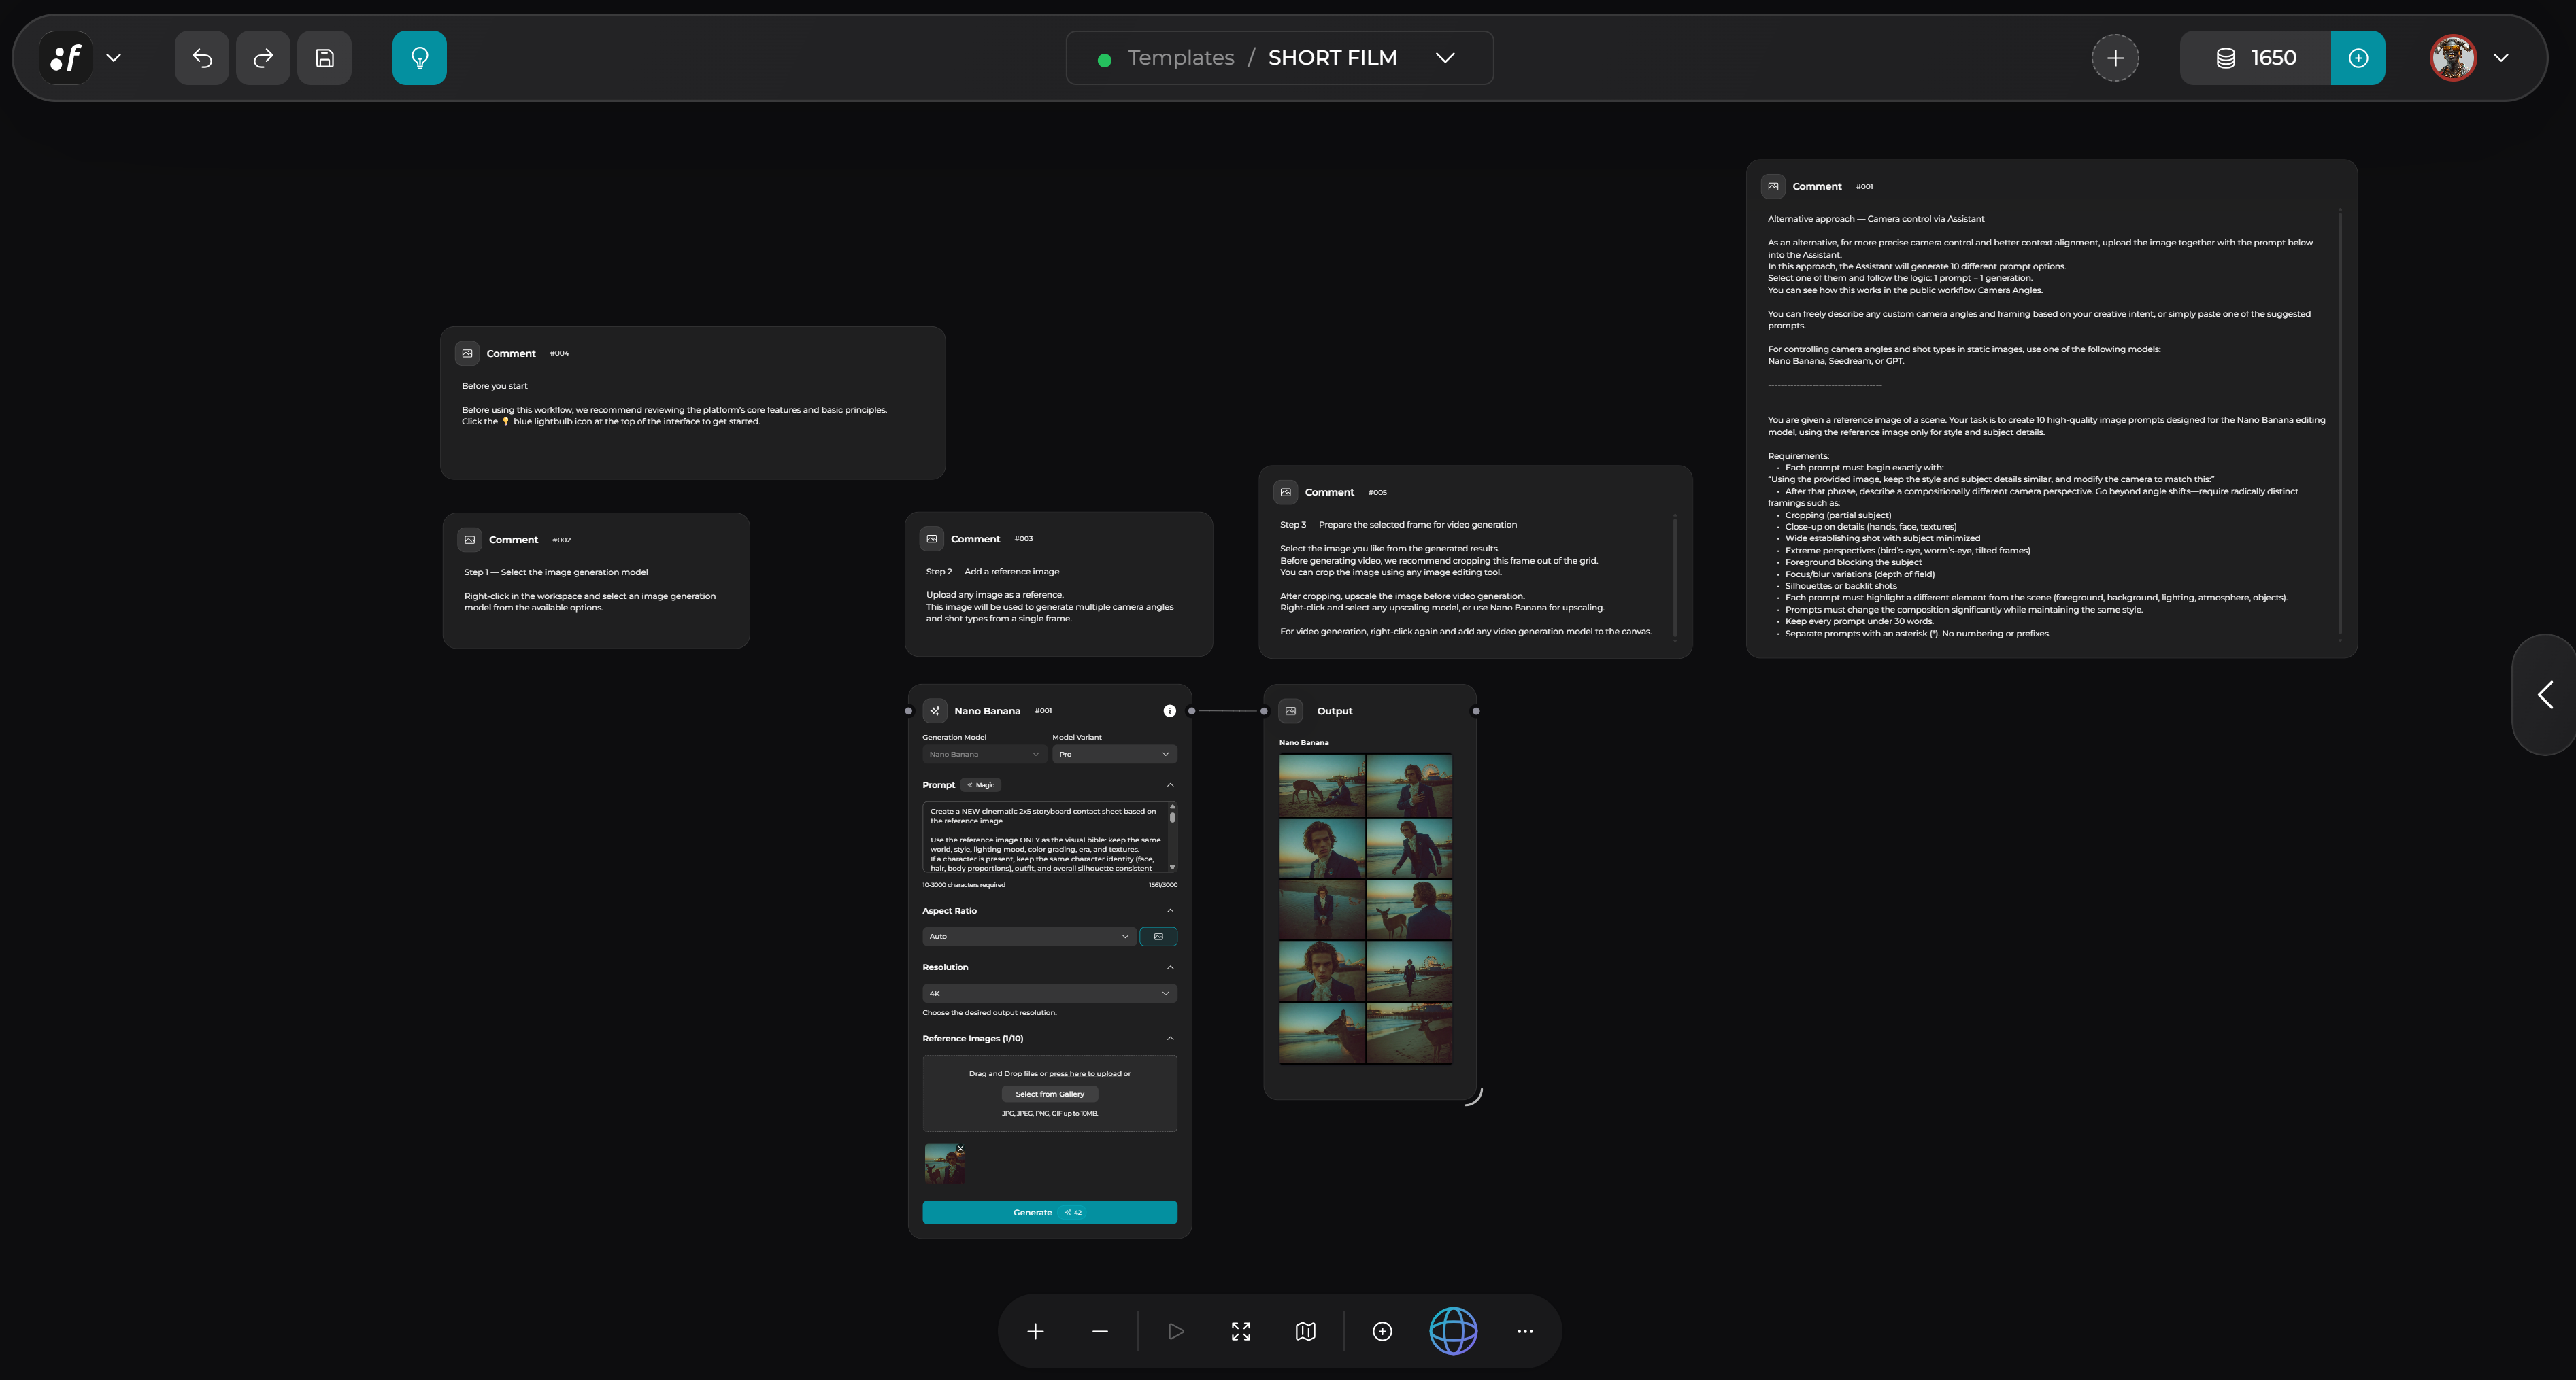Click the globe icon in the bottom toolbar

coord(1453,1330)
